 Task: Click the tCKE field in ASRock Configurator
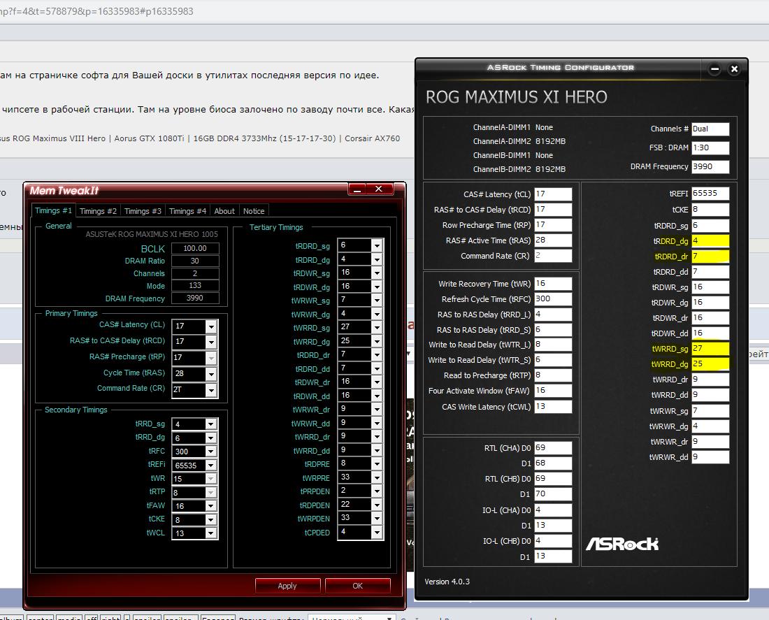point(710,210)
